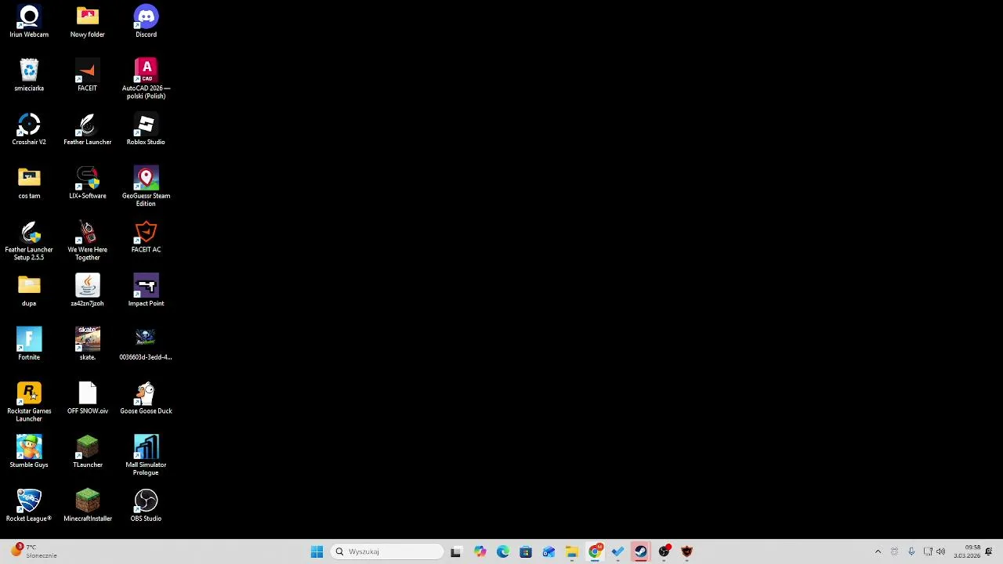1003x564 pixels.
Task: Open the notification bell icon
Action: 989,551
